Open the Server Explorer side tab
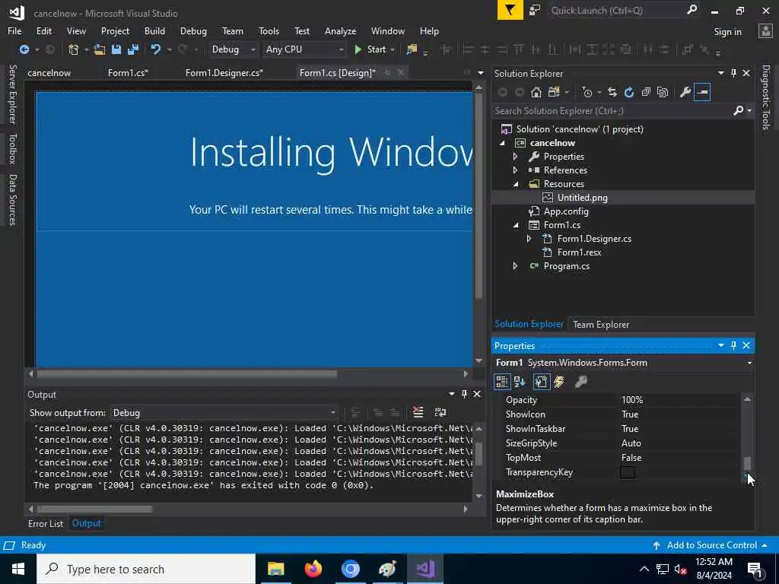This screenshot has height=584, width=779. click(12, 94)
